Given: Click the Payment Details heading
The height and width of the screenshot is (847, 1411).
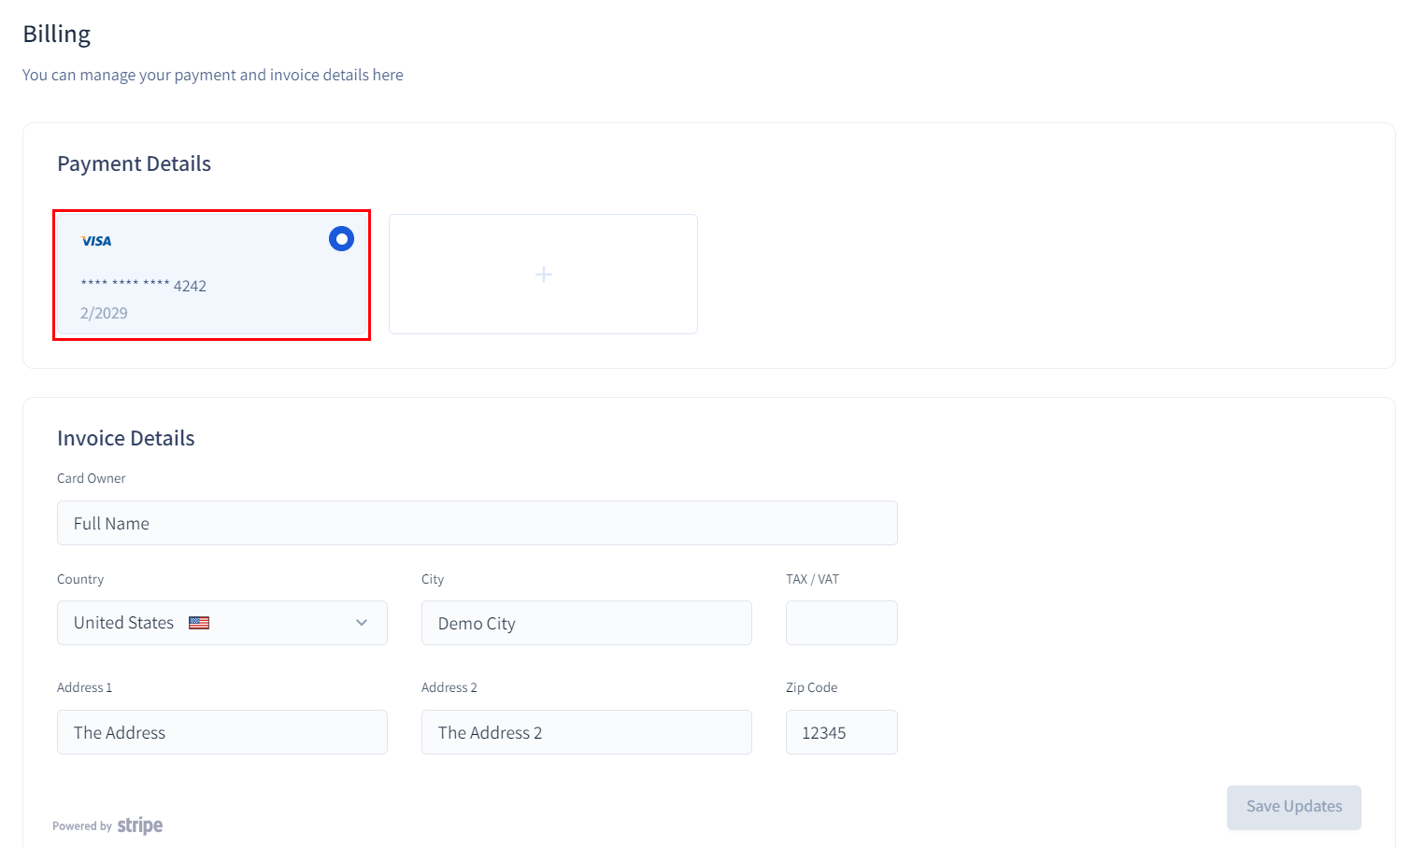Looking at the screenshot, I should tap(134, 163).
